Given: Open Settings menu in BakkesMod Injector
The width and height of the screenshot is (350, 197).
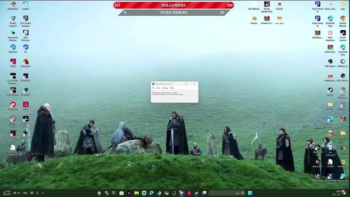Looking at the screenshot, I should 165,88.
